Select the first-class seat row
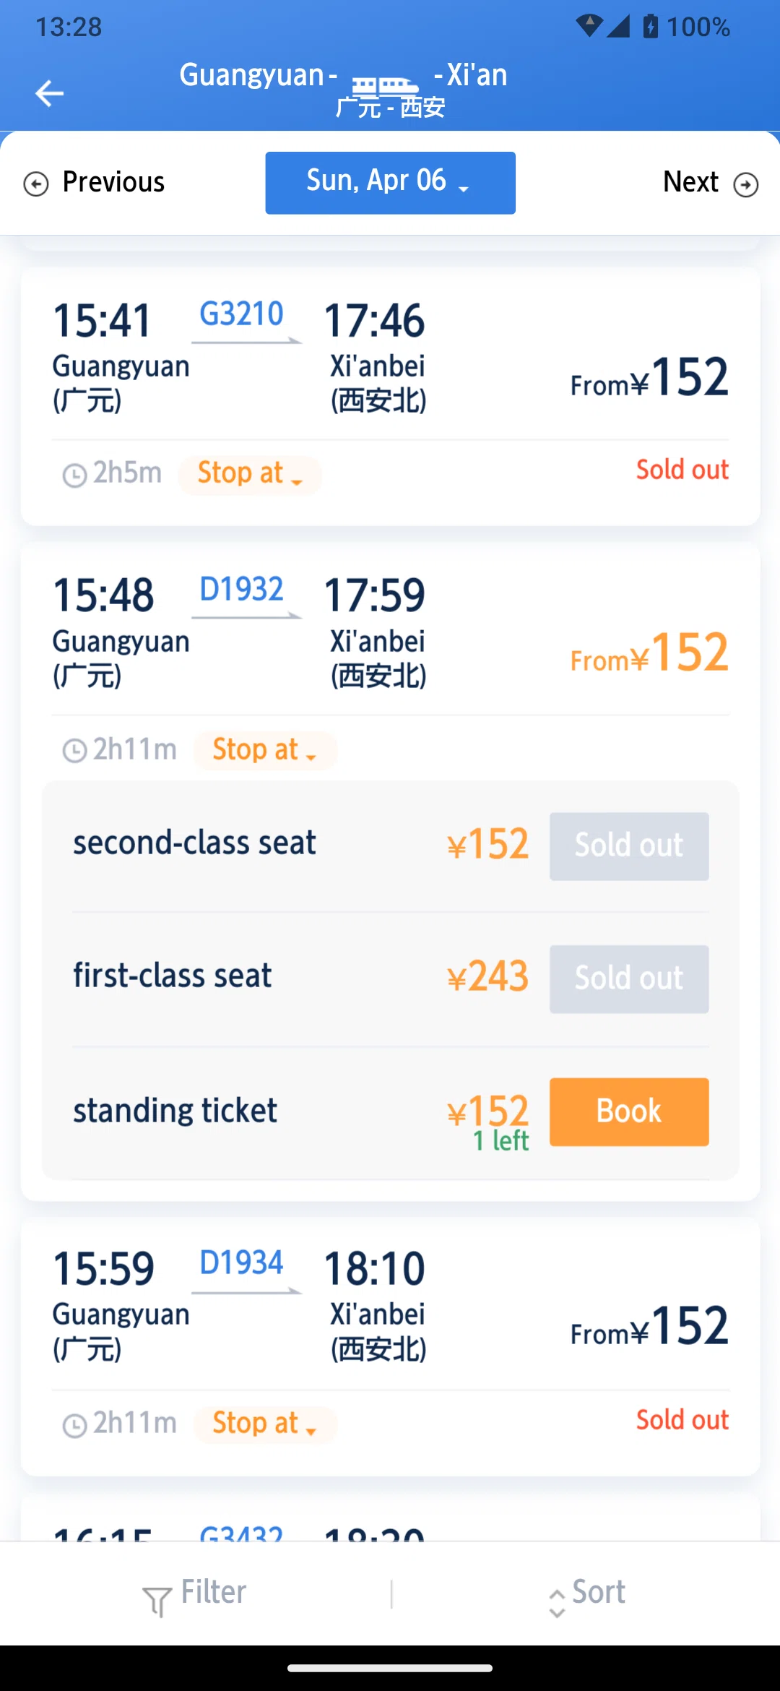Screen dimensions: 780x1691 pyautogui.click(x=390, y=978)
